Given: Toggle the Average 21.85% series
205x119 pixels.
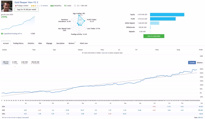Looking at the screenshot, I should (15, 63).
